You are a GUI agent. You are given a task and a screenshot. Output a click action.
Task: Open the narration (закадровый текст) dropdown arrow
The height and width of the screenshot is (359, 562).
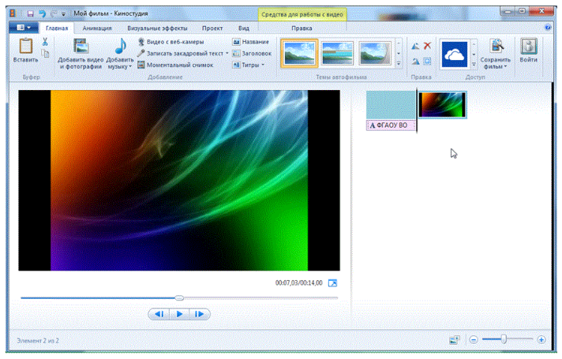pyautogui.click(x=227, y=54)
